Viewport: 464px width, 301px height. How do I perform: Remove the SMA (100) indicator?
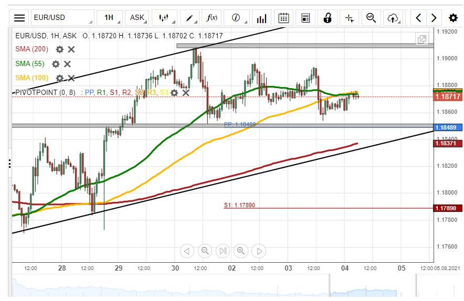(x=71, y=78)
